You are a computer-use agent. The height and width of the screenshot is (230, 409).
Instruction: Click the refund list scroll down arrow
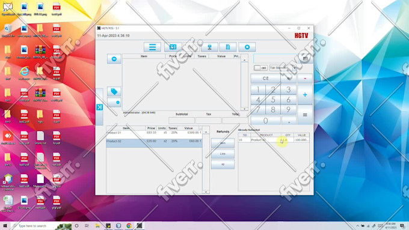(206, 192)
